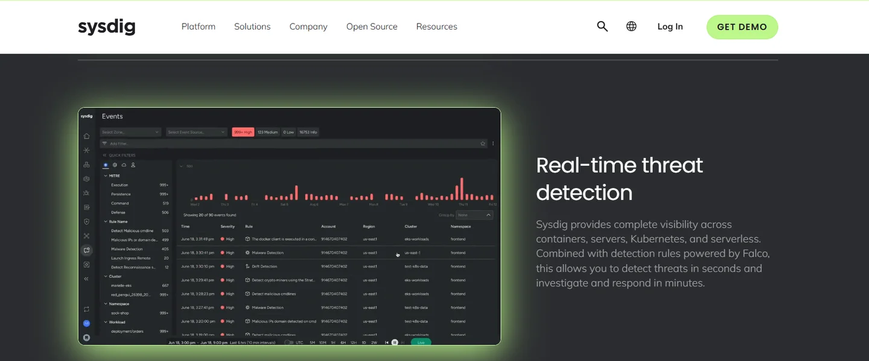Image resolution: width=869 pixels, height=361 pixels.
Task: Click the Log In link
Action: tap(670, 27)
